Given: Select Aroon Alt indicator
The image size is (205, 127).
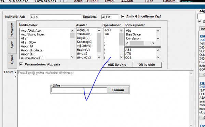Looking at the screenshot, I should click(x=27, y=46).
